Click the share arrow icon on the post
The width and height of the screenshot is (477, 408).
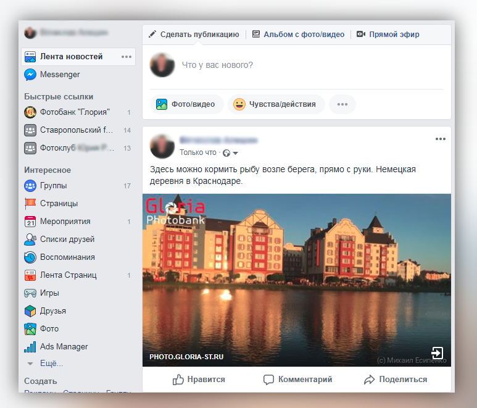(x=369, y=380)
